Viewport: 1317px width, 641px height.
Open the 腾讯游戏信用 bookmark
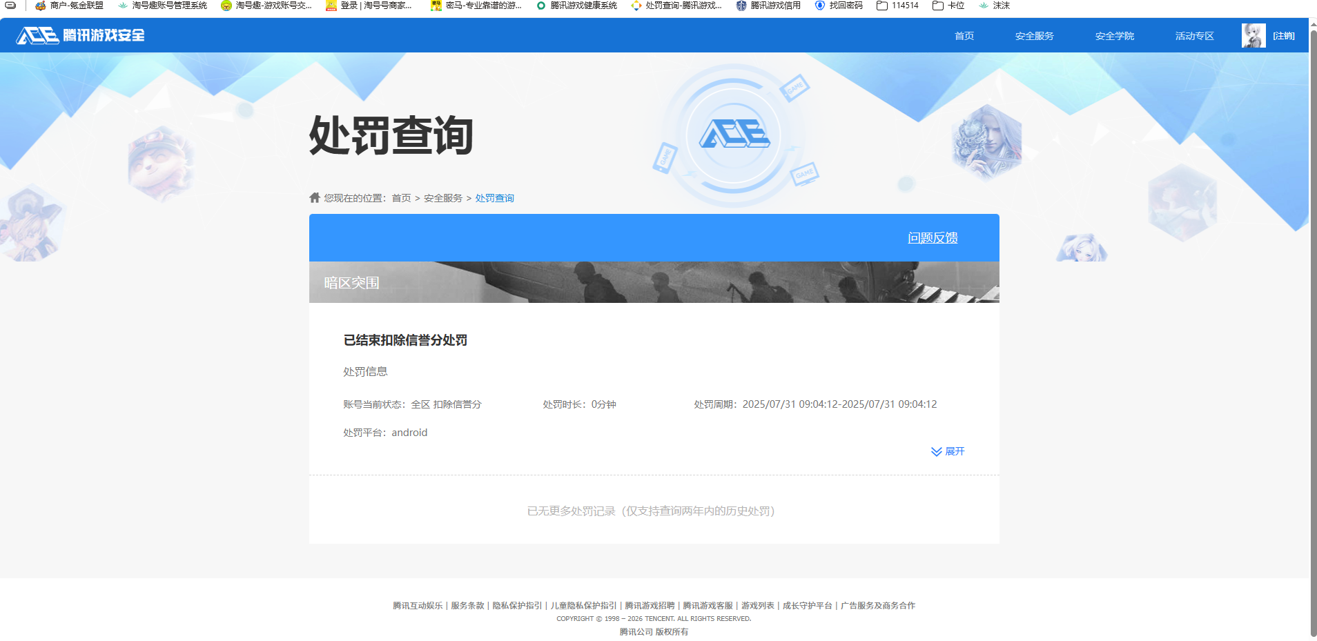(768, 6)
